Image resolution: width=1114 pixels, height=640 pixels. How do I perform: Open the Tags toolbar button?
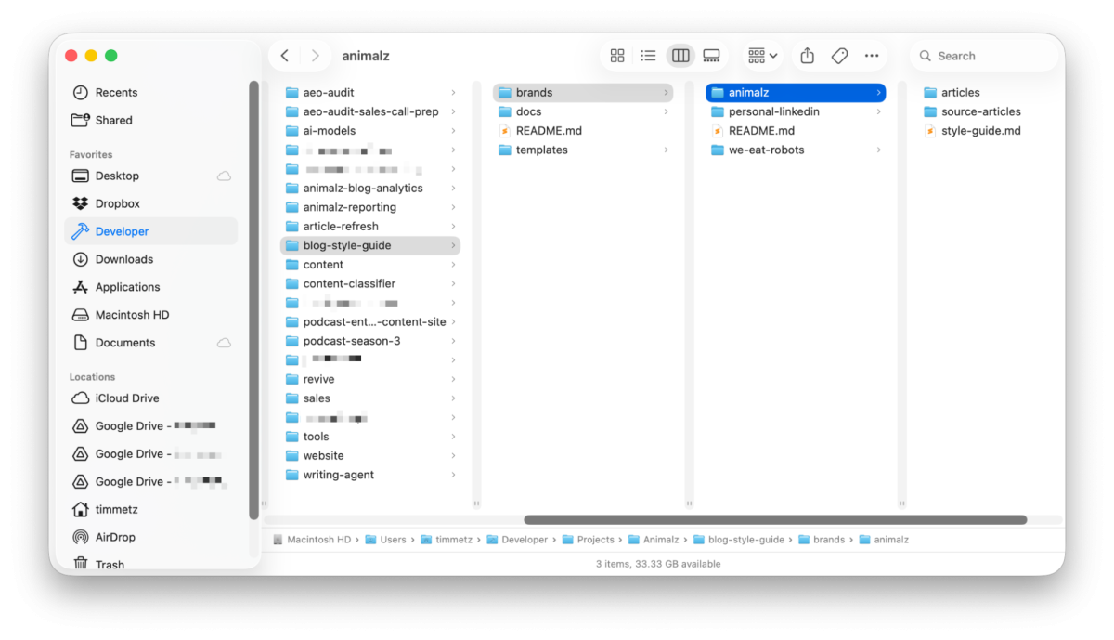point(839,56)
